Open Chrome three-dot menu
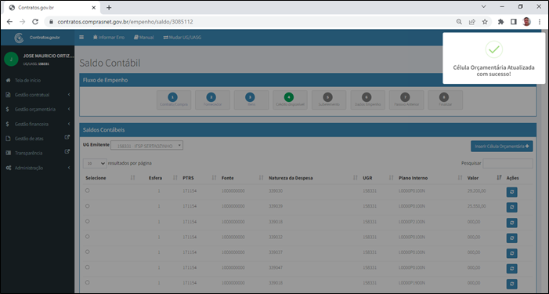 [x=540, y=22]
